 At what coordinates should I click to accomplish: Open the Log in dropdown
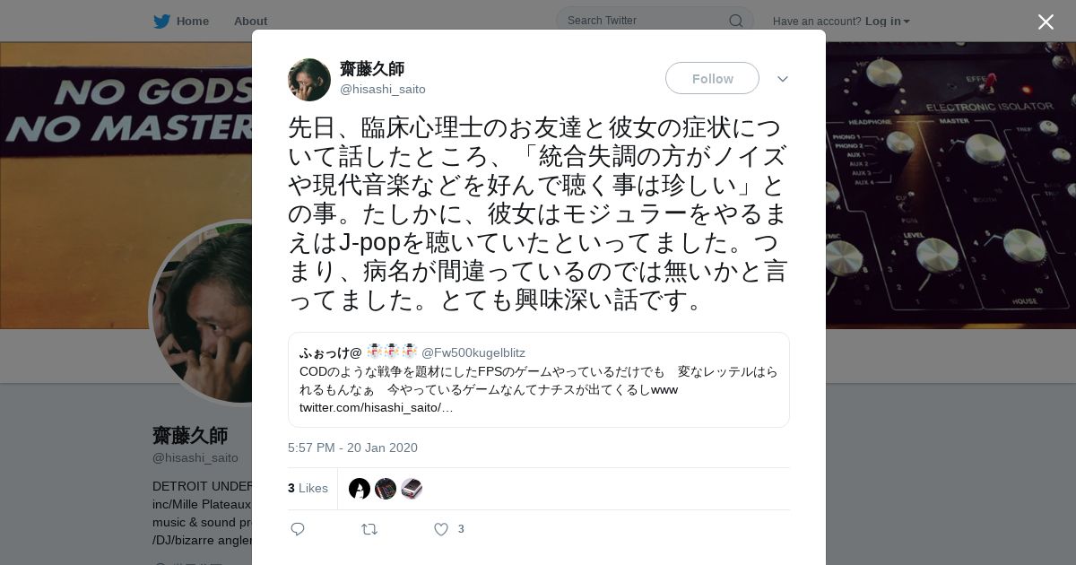tap(888, 21)
